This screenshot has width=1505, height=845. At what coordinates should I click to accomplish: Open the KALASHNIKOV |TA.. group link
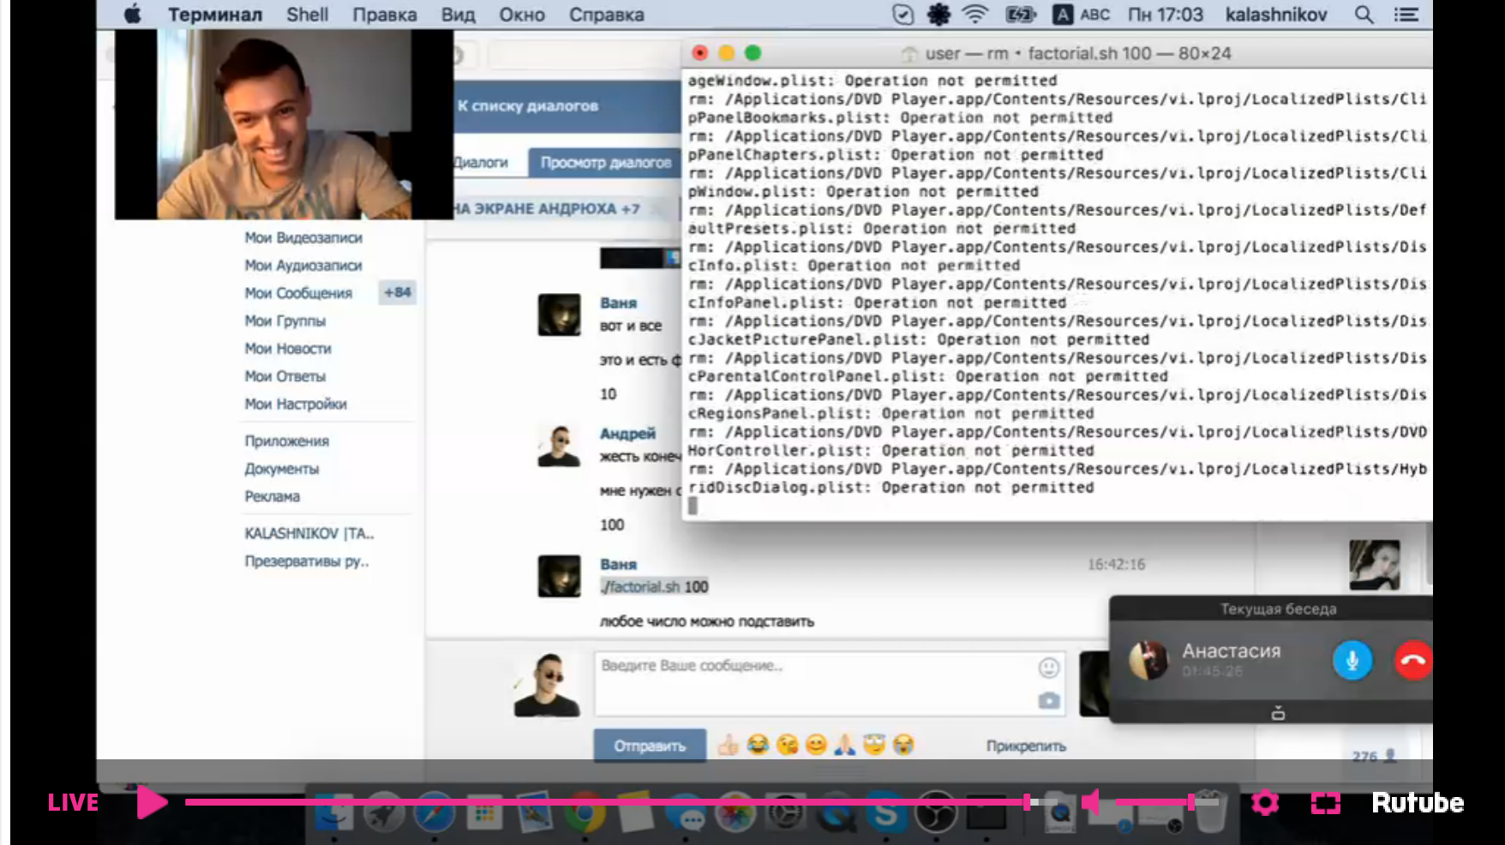(309, 533)
